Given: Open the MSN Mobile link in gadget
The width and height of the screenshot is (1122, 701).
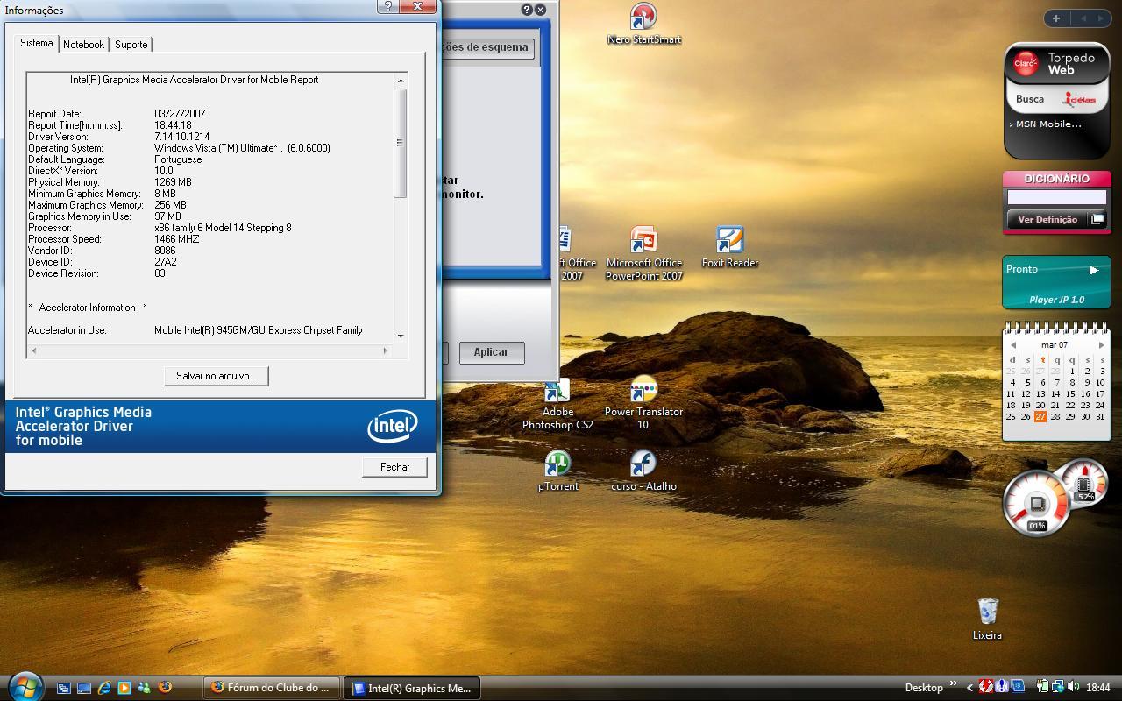Looking at the screenshot, I should tap(1047, 124).
